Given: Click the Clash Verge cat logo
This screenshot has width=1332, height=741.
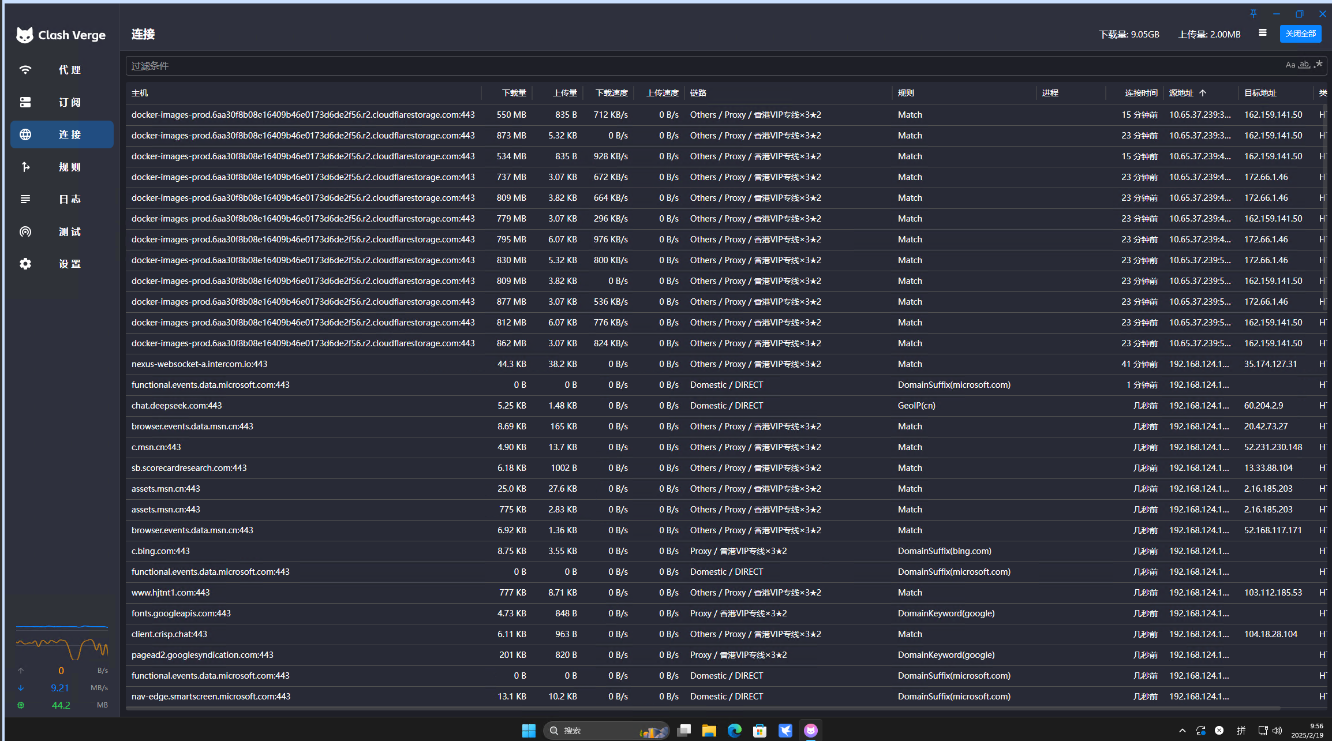Looking at the screenshot, I should coord(24,35).
